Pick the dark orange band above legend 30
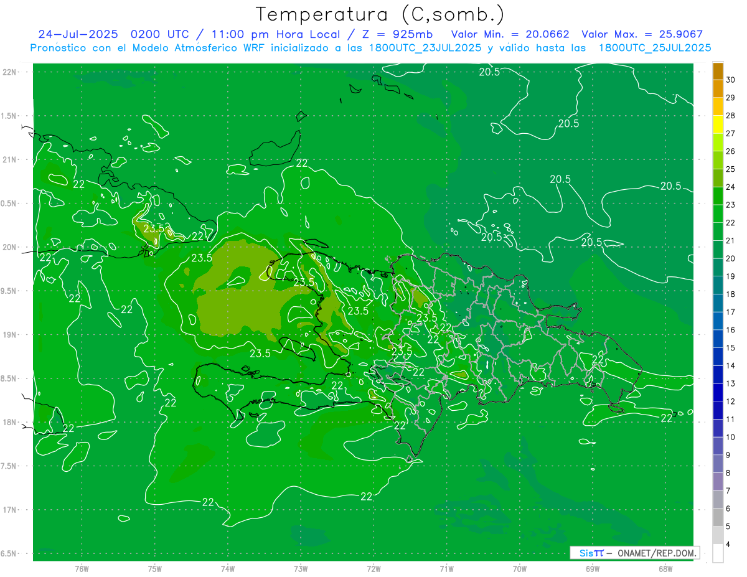 [x=718, y=71]
